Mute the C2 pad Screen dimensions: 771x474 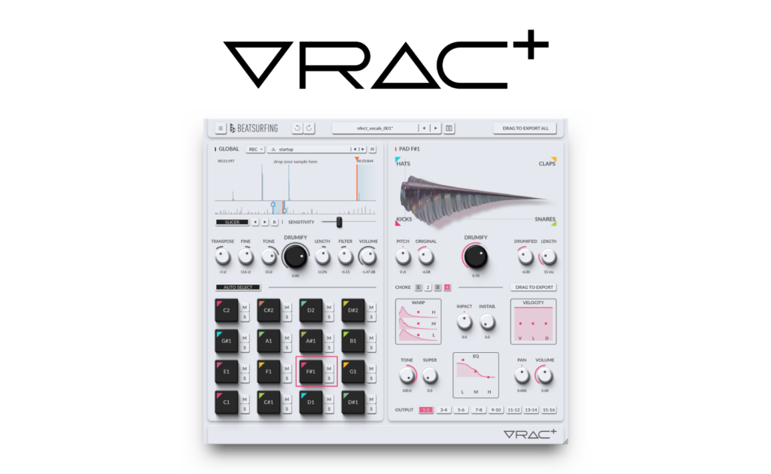(x=245, y=308)
